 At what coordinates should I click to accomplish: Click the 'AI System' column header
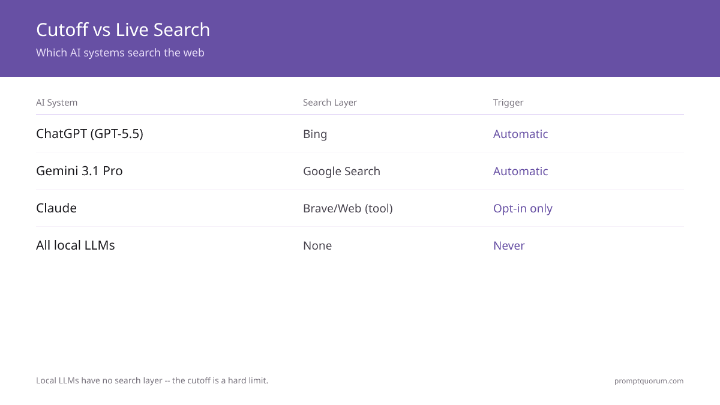56,103
